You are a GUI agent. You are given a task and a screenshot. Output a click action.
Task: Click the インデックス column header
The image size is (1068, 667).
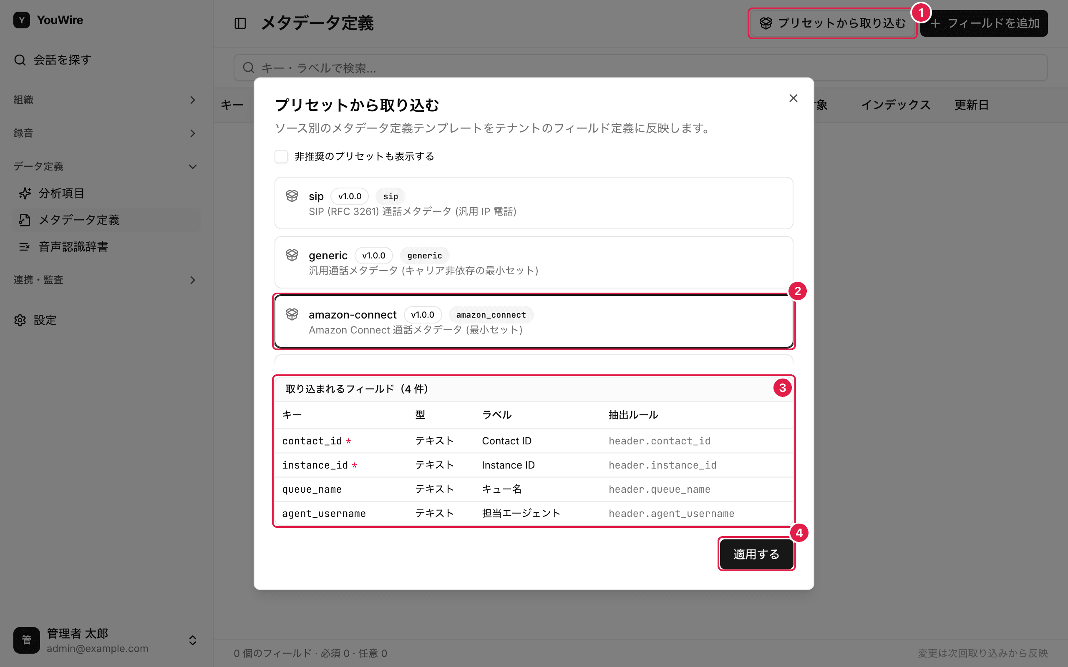(x=895, y=105)
